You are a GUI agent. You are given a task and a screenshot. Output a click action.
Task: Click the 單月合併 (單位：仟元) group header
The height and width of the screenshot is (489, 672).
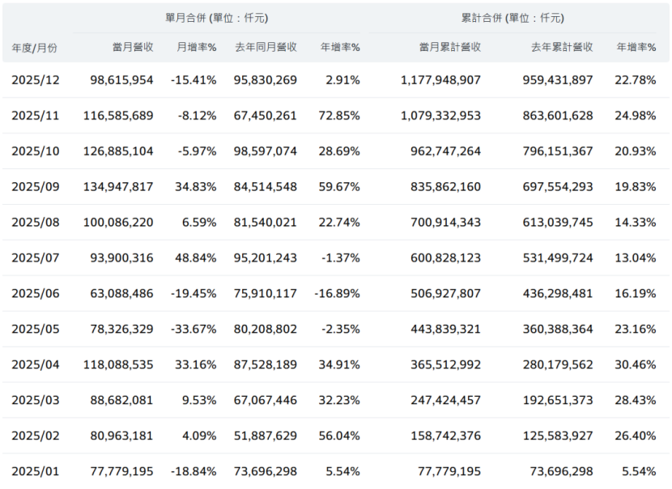coord(216,18)
